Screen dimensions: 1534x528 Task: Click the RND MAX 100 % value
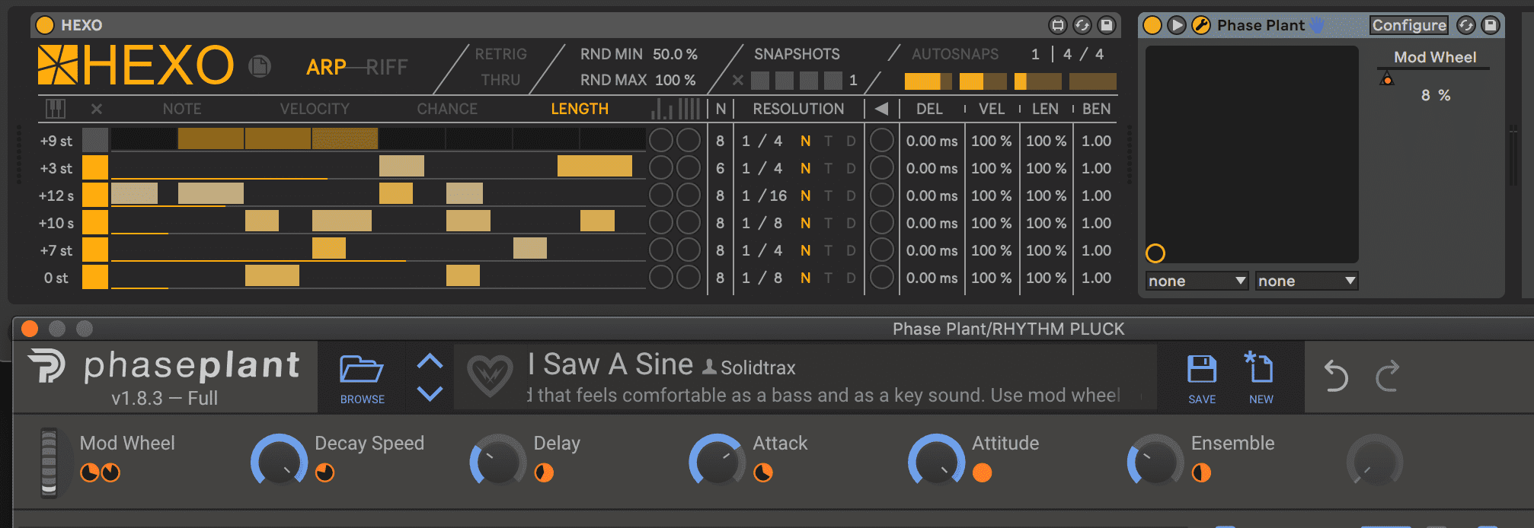coord(675,80)
